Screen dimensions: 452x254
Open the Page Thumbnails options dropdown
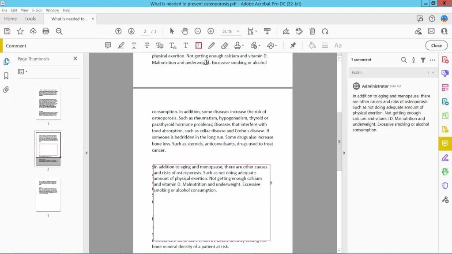pyautogui.click(x=23, y=71)
